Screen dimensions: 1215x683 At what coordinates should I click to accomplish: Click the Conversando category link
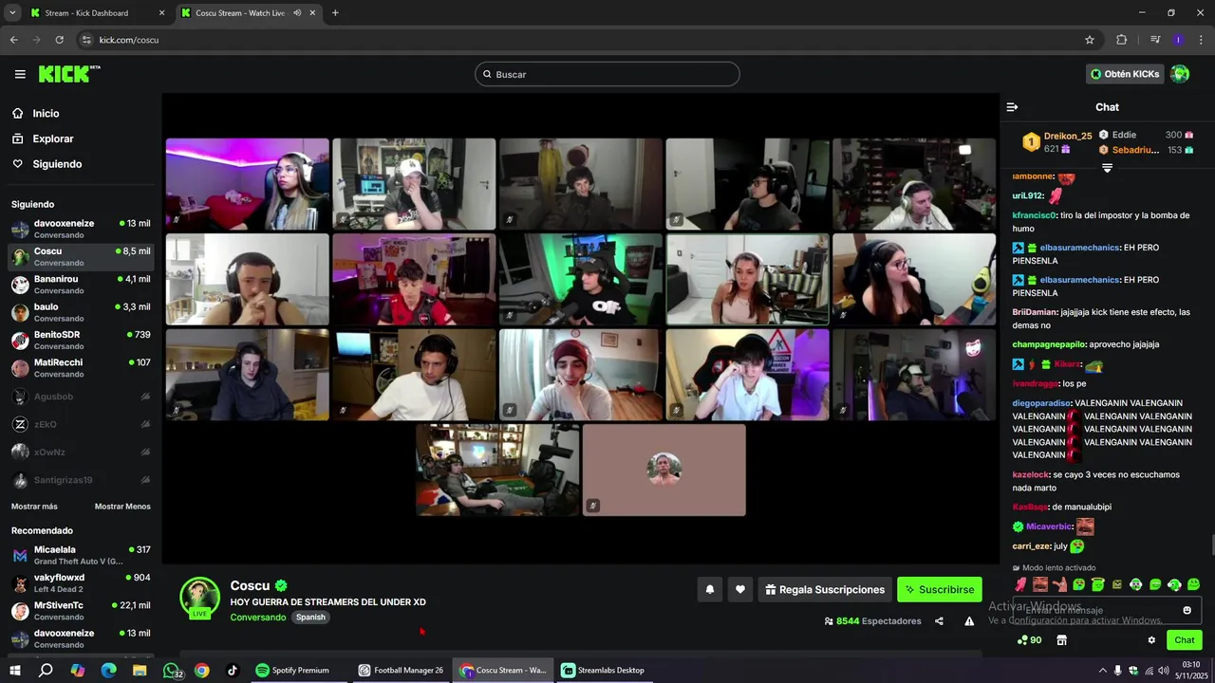point(257,618)
